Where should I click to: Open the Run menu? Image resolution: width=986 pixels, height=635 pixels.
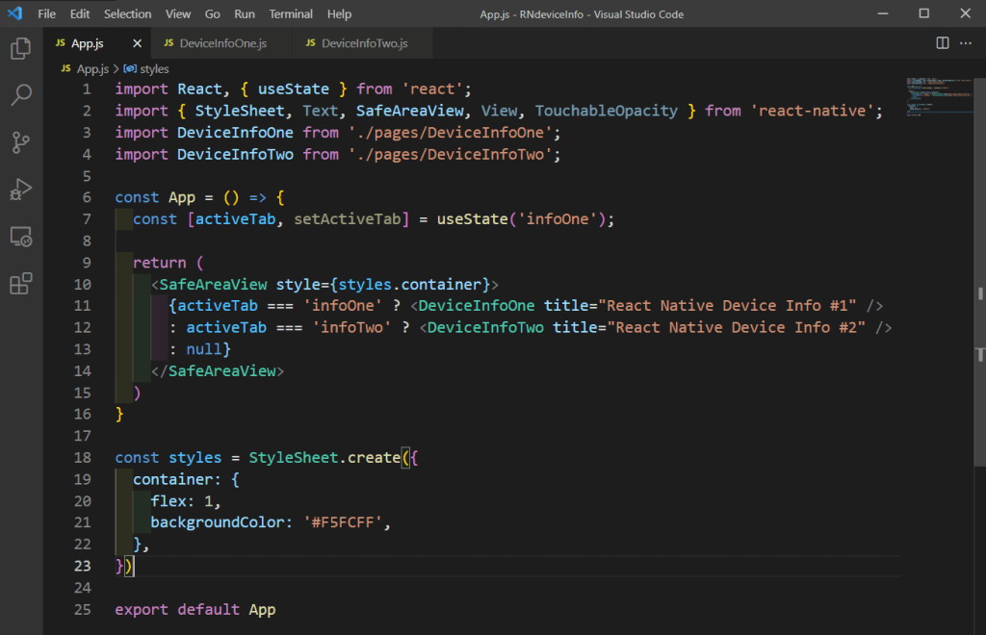pos(245,13)
